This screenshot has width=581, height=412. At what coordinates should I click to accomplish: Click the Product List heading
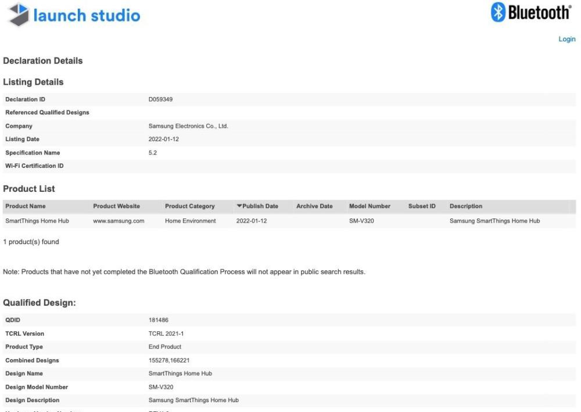[29, 189]
